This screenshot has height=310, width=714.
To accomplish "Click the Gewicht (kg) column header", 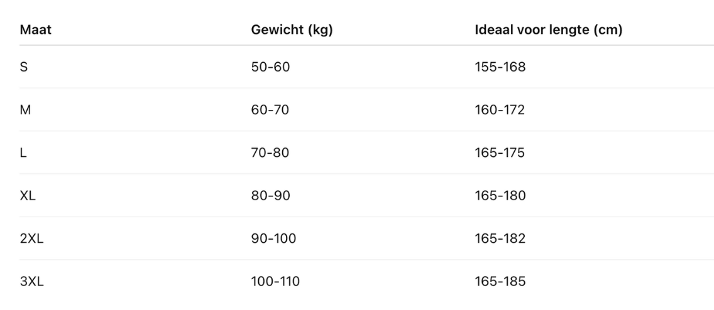I will [292, 31].
